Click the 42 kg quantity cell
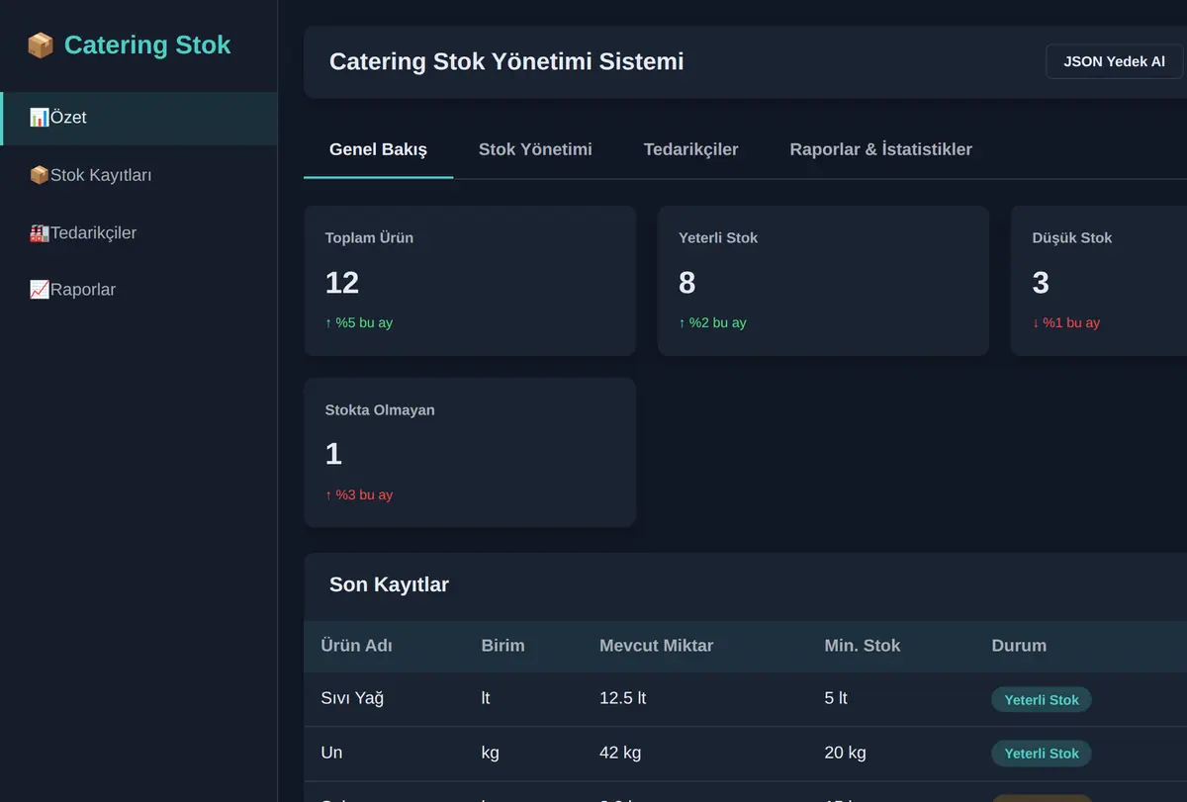The height and width of the screenshot is (802, 1187). coord(620,753)
